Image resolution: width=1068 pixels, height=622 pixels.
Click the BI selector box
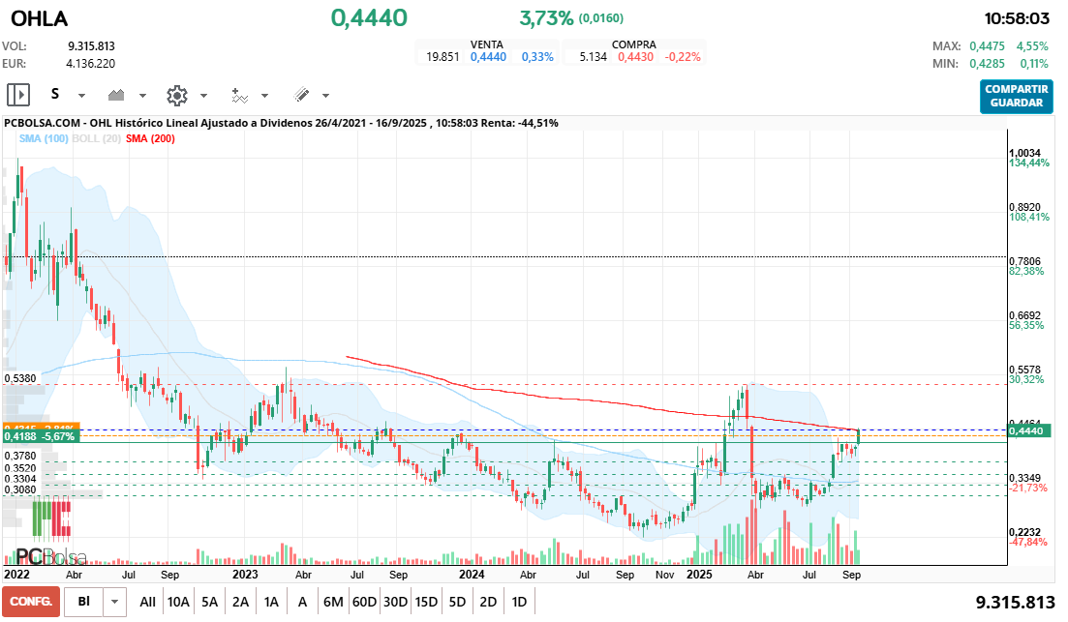[x=84, y=602]
